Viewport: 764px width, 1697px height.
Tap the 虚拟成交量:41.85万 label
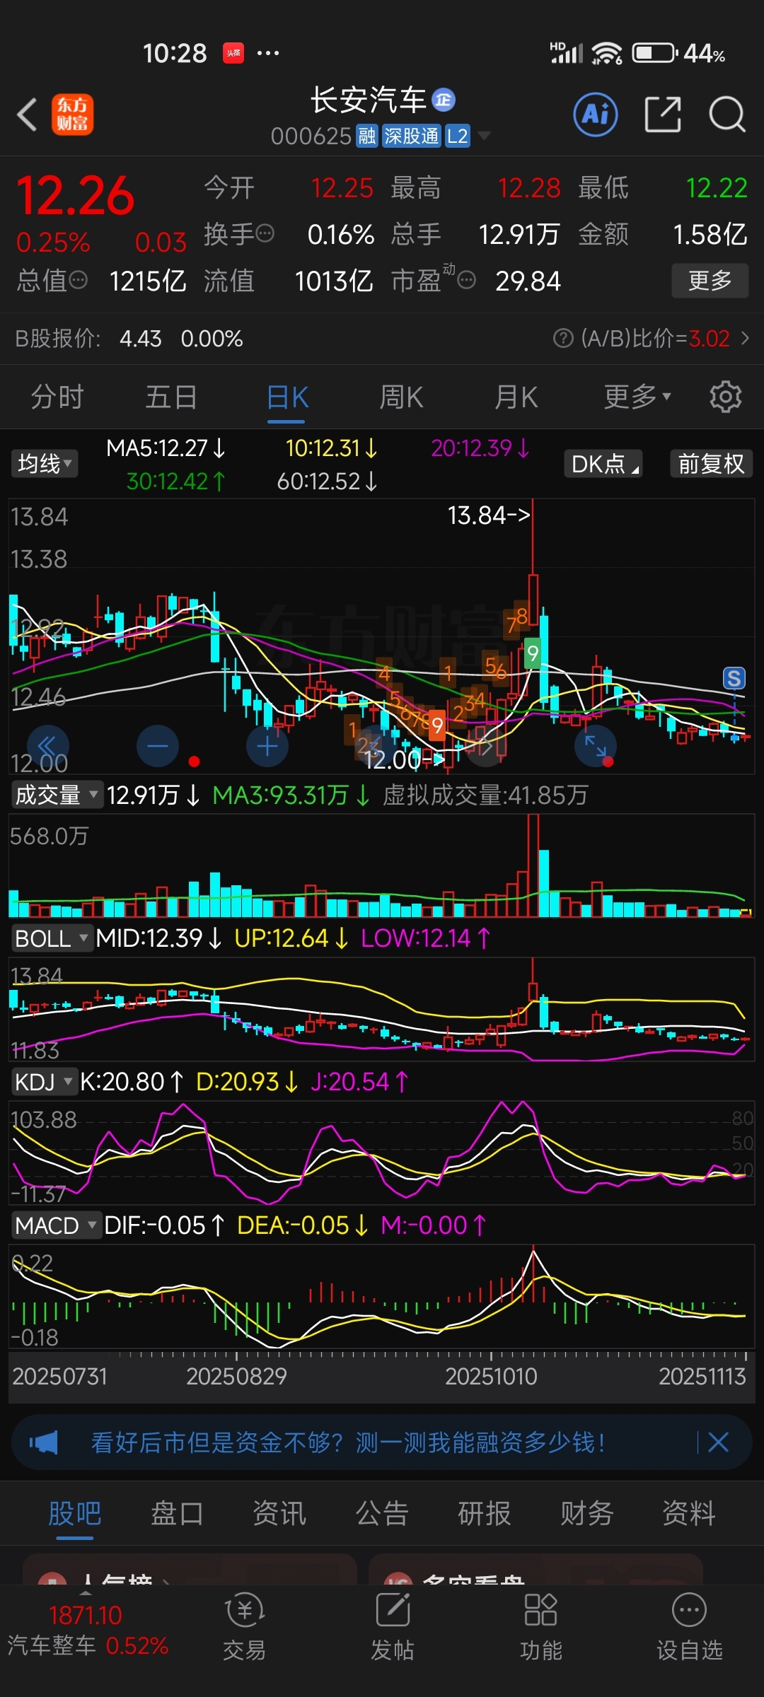click(x=485, y=795)
